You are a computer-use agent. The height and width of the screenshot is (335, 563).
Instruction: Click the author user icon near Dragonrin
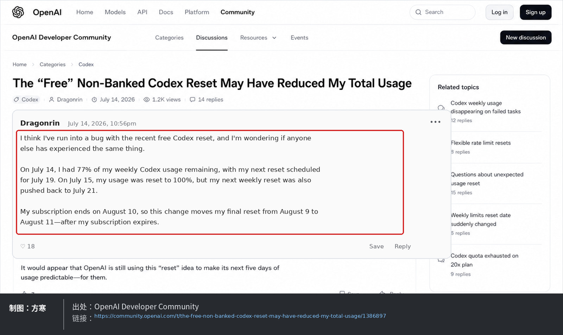tap(51, 100)
